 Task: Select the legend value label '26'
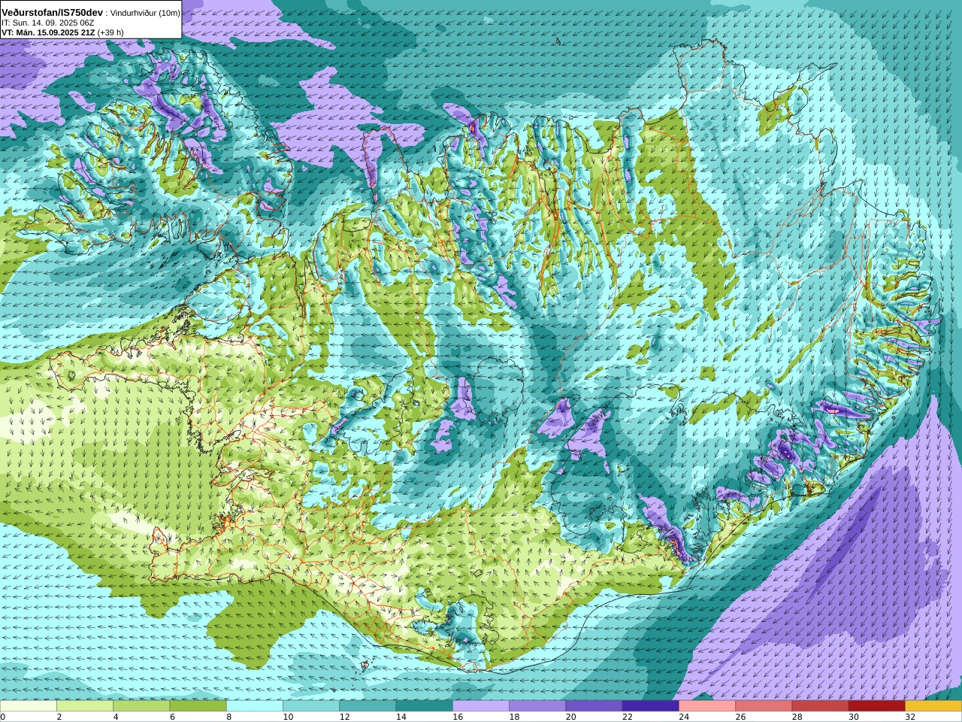(x=740, y=717)
